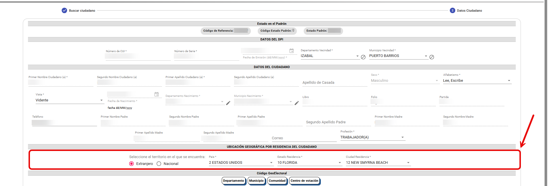Expand the Profesión dropdown
This screenshot has height=186, width=548.
click(x=372, y=137)
